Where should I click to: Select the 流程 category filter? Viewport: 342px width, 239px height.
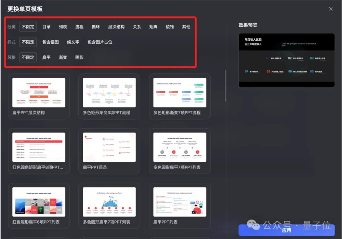79,26
